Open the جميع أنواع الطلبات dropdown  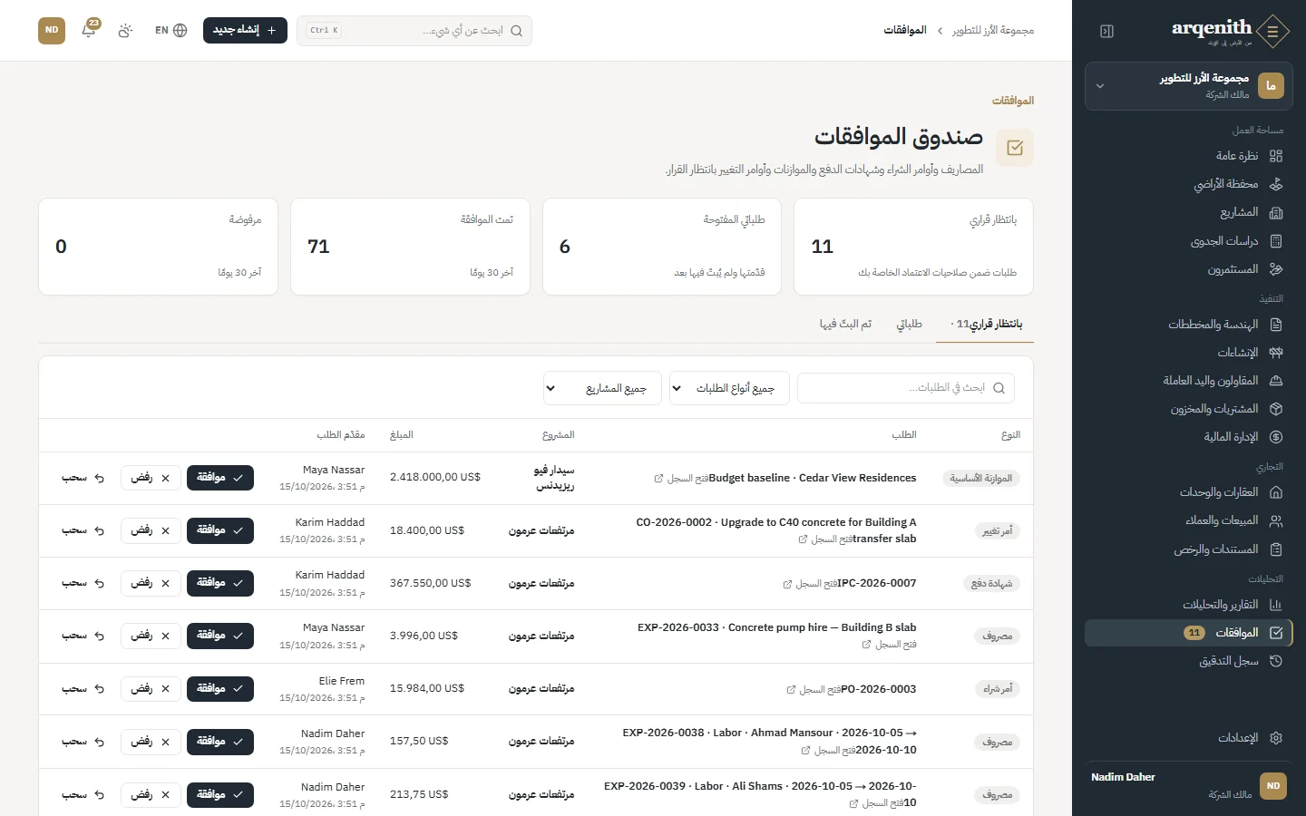pyautogui.click(x=729, y=388)
